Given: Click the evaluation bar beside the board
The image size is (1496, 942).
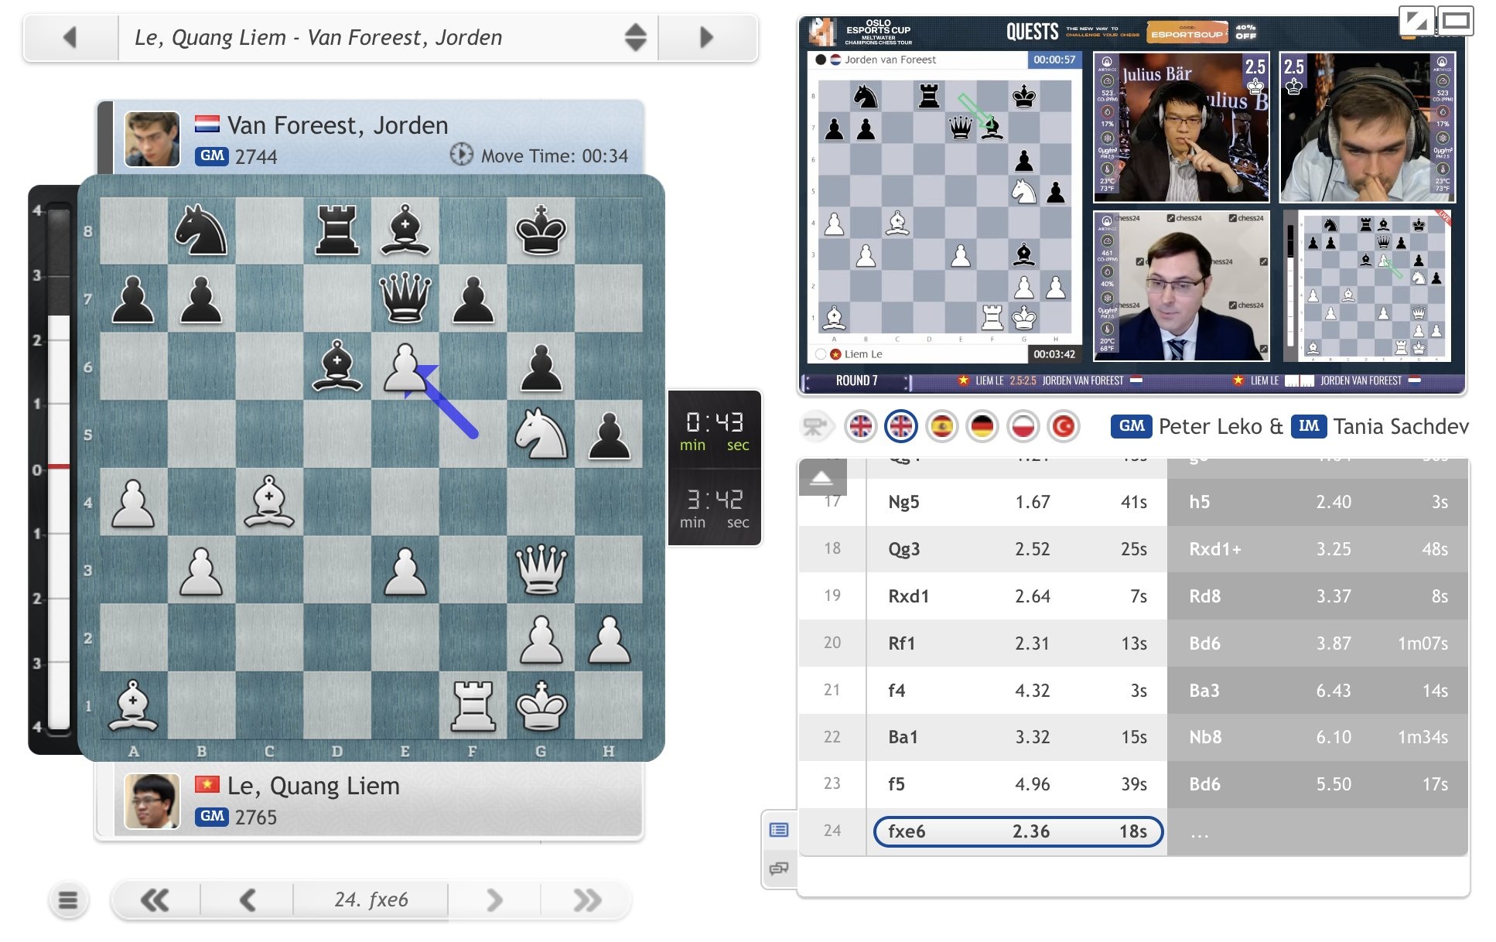Looking at the screenshot, I should pos(58,469).
